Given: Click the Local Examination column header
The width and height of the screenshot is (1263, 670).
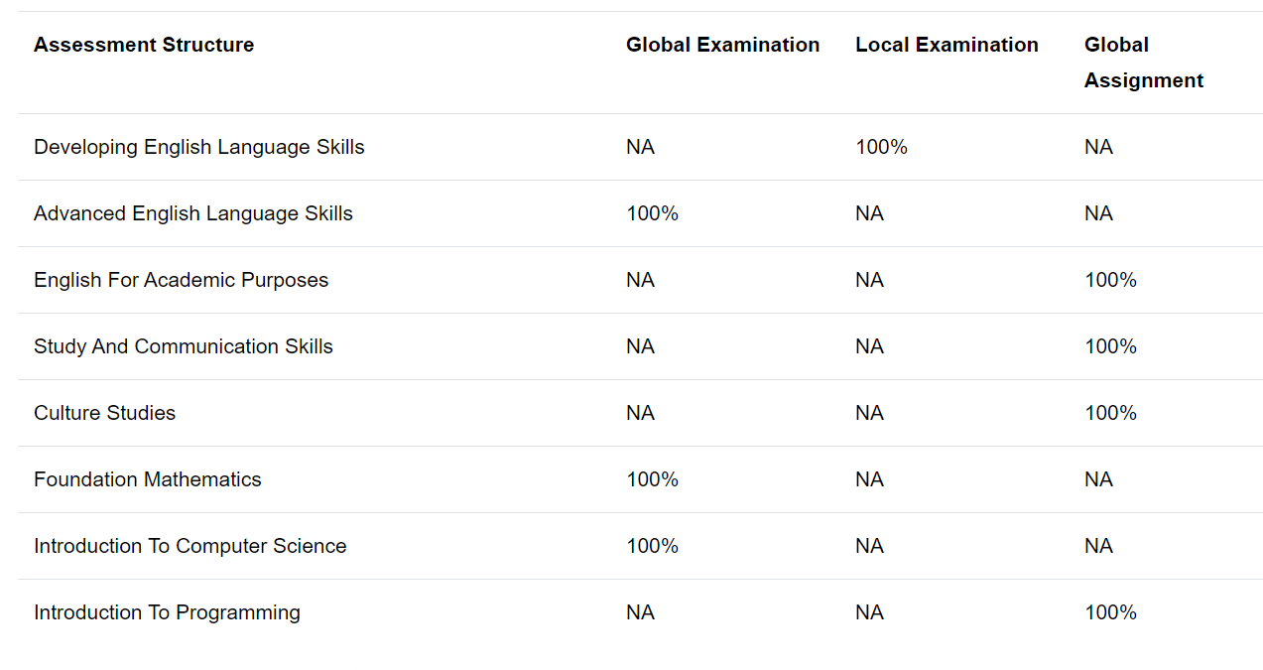Looking at the screenshot, I should coord(947,45).
